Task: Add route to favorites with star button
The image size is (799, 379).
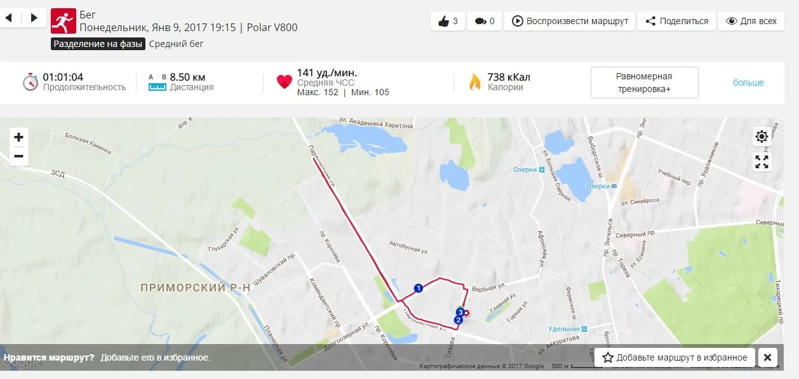Action: pos(676,357)
